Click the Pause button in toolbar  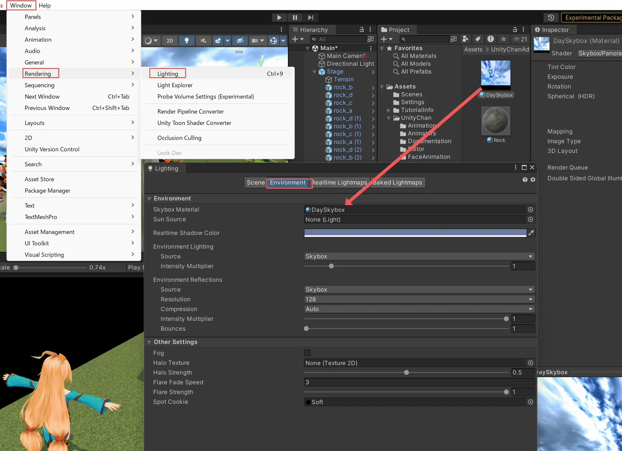[x=295, y=18]
